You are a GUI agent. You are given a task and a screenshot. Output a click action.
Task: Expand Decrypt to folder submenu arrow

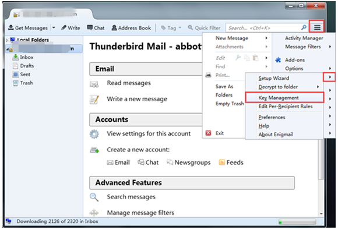pyautogui.click(x=318, y=87)
